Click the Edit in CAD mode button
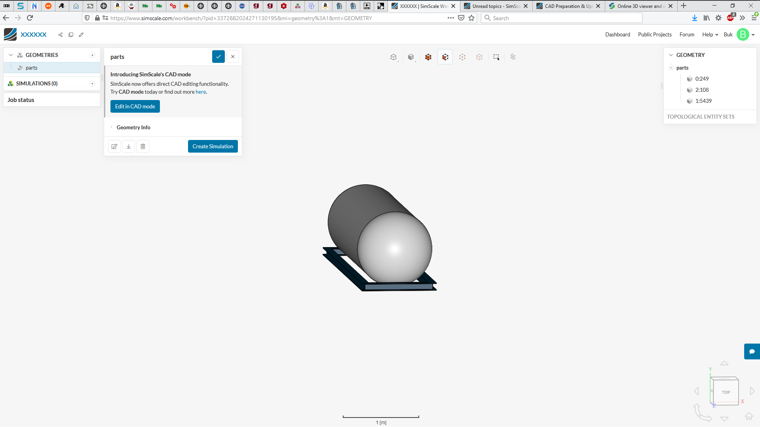This screenshot has height=427, width=760. (x=135, y=106)
